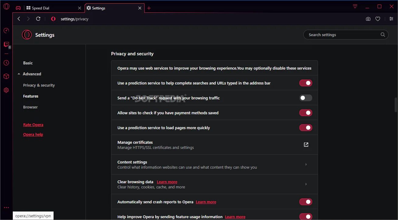Click the sidebar three-dots setup button
Image resolution: width=398 pixels, height=220 pixels.
point(6,208)
